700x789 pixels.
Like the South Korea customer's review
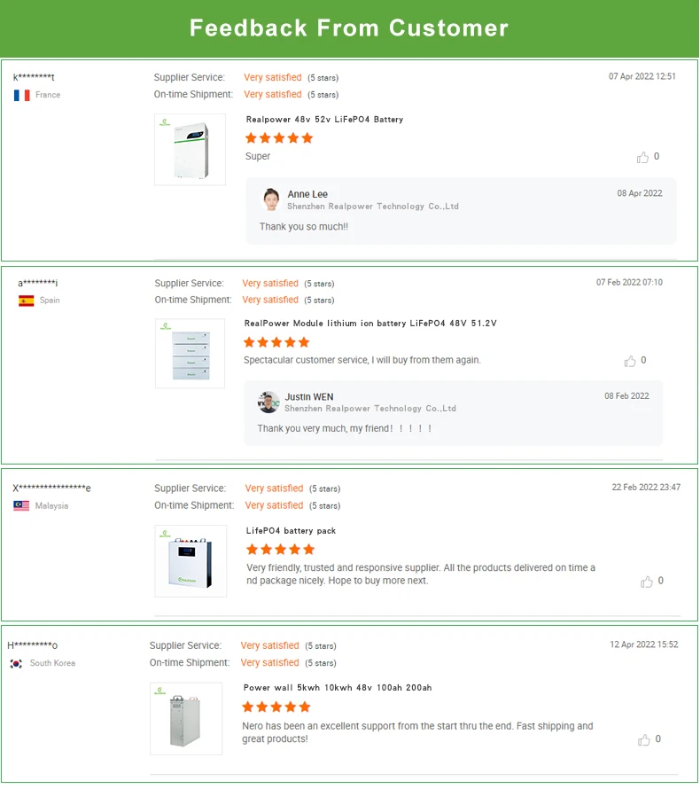point(643,740)
